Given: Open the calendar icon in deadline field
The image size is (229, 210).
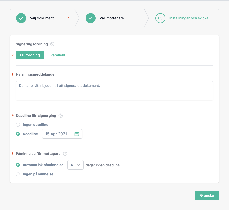Looking at the screenshot, I should 77,134.
